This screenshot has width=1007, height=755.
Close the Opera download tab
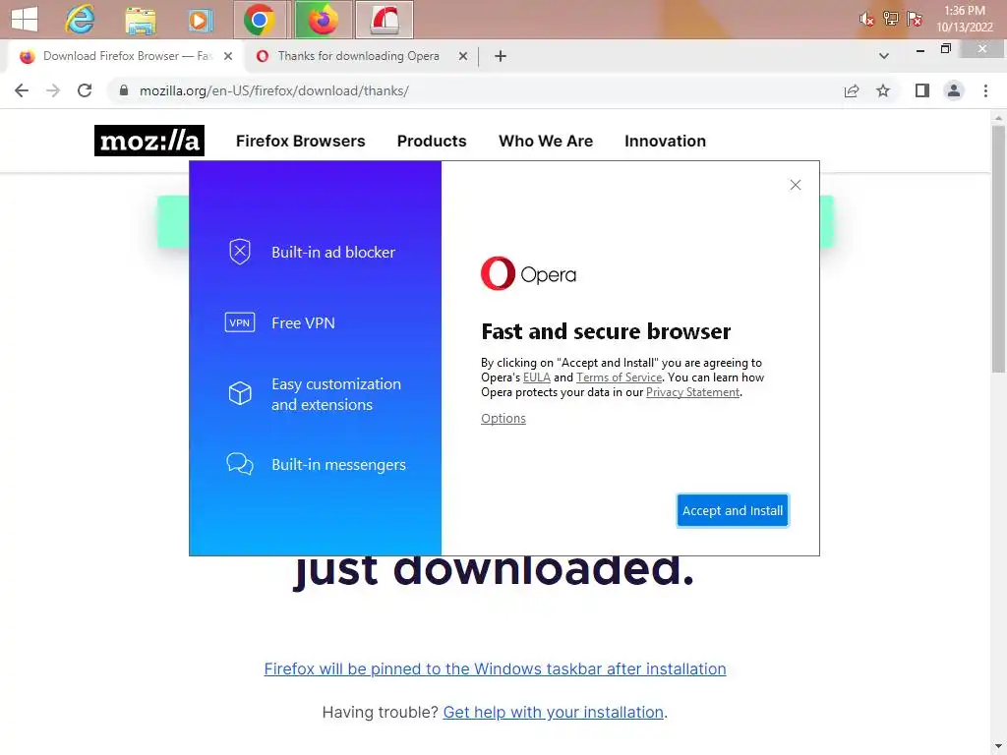[x=463, y=56]
